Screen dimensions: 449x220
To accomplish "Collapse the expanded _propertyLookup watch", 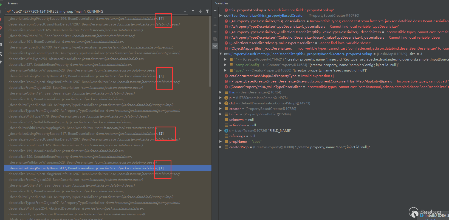I will 221,54.
